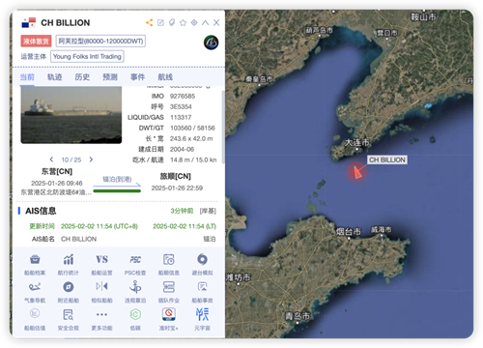Screen dimensions: 483x348
Task: Click the 阿芙拉型 vessel type tag
Action: coord(100,42)
